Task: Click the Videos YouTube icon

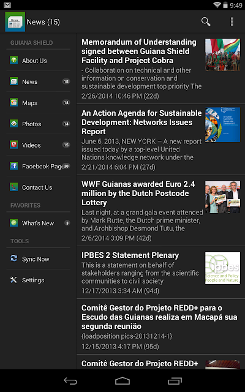Action: click(13, 145)
